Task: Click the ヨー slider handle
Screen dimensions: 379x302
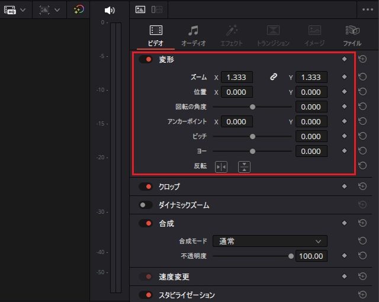Action: point(252,152)
